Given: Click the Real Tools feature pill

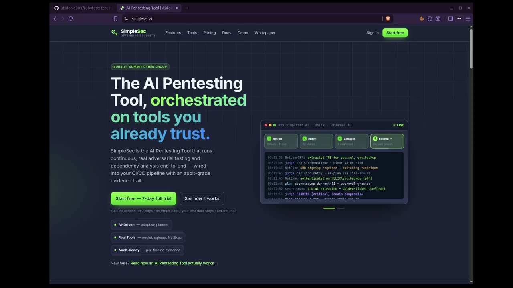Looking at the screenshot, I should [148, 238].
